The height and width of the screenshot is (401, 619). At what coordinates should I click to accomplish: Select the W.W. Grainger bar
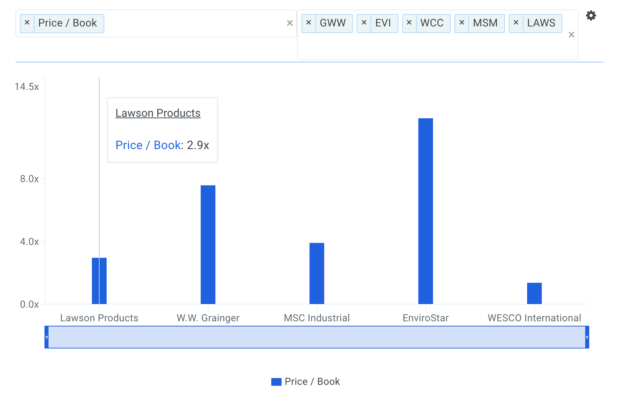[208, 245]
